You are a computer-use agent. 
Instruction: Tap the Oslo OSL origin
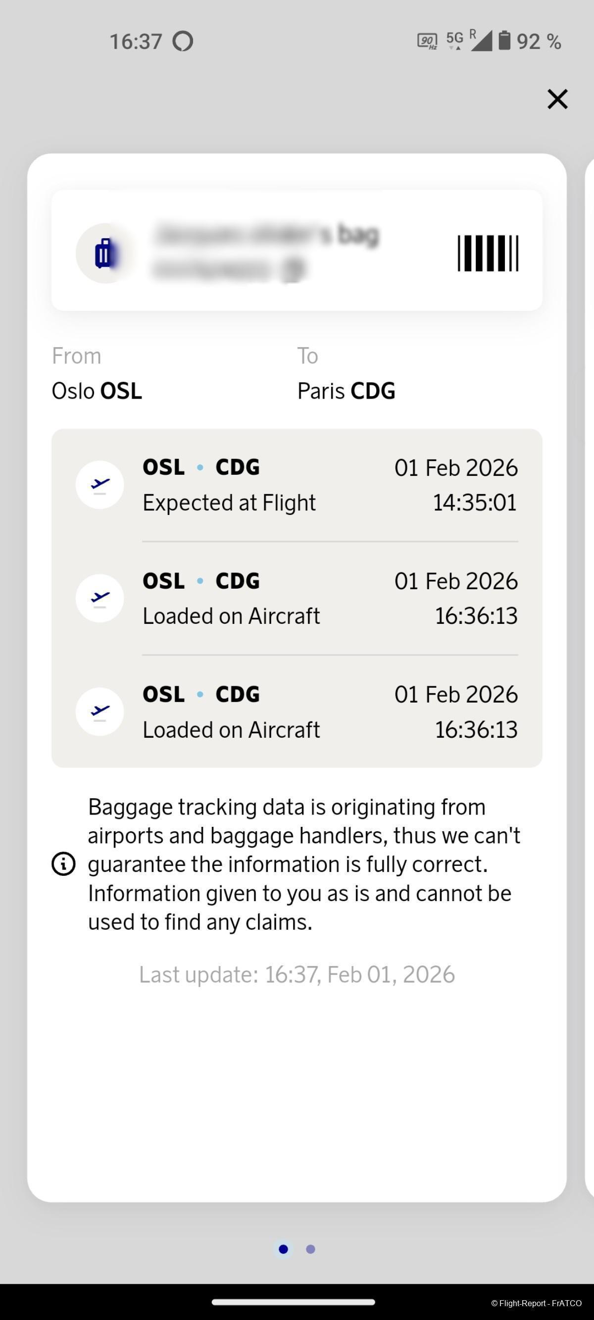pyautogui.click(x=97, y=391)
